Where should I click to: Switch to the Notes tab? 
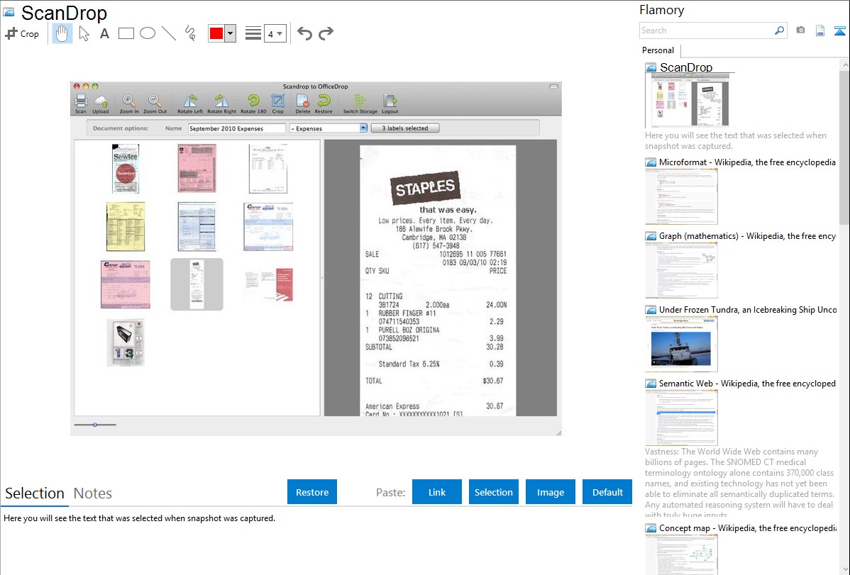93,493
